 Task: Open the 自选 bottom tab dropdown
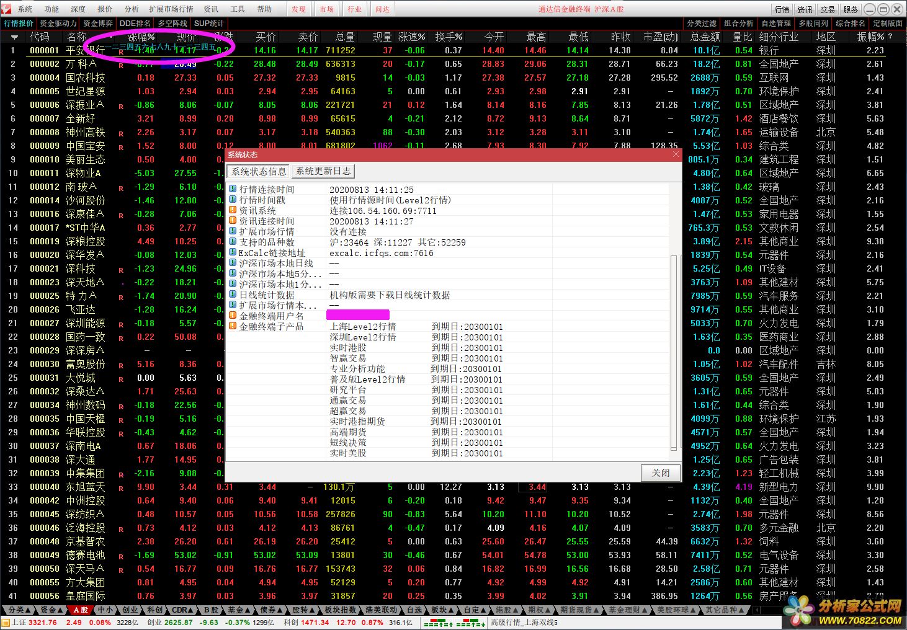pyautogui.click(x=414, y=610)
